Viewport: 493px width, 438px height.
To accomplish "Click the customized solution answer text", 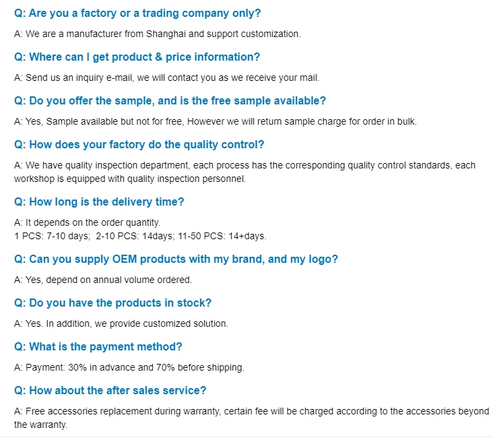I will (x=121, y=323).
